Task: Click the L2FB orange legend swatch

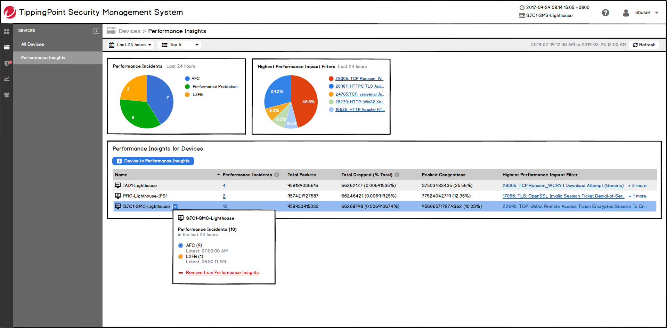Action: click(187, 95)
